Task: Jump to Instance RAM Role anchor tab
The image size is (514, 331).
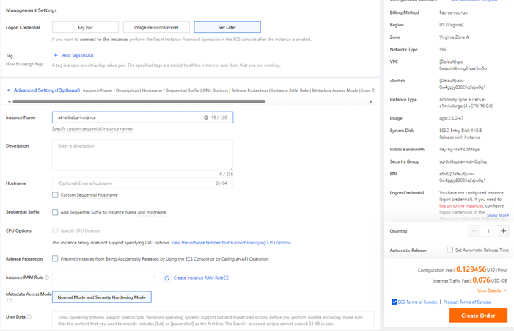Action: pos(290,90)
